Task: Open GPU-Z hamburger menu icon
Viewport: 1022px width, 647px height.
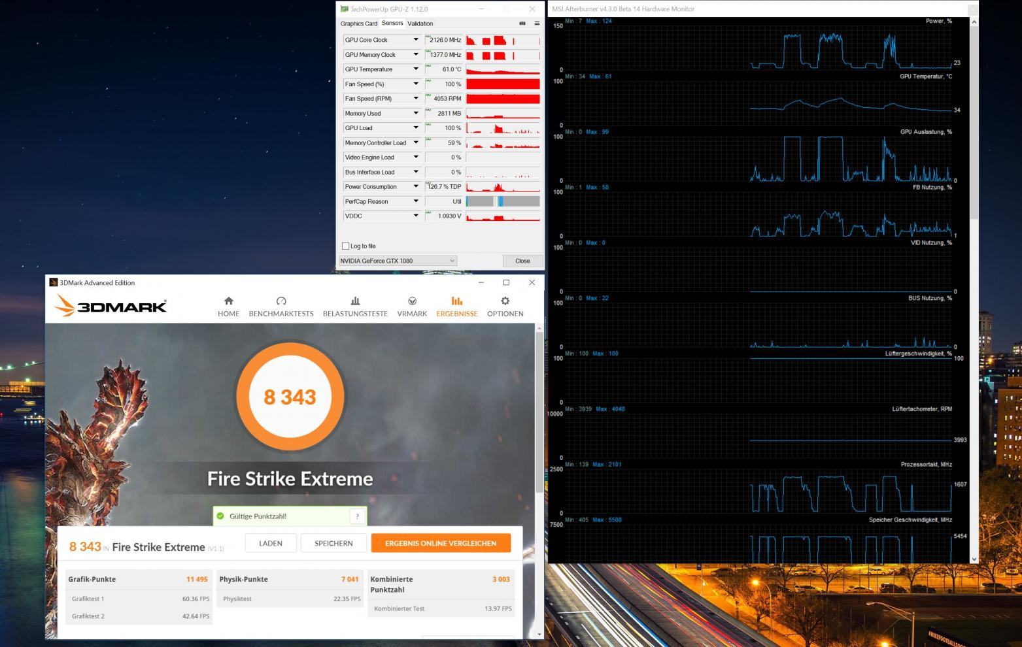Action: tap(537, 24)
